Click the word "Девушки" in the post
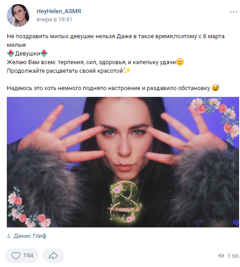The width and height of the screenshot is (240, 267). pyautogui.click(x=27, y=54)
